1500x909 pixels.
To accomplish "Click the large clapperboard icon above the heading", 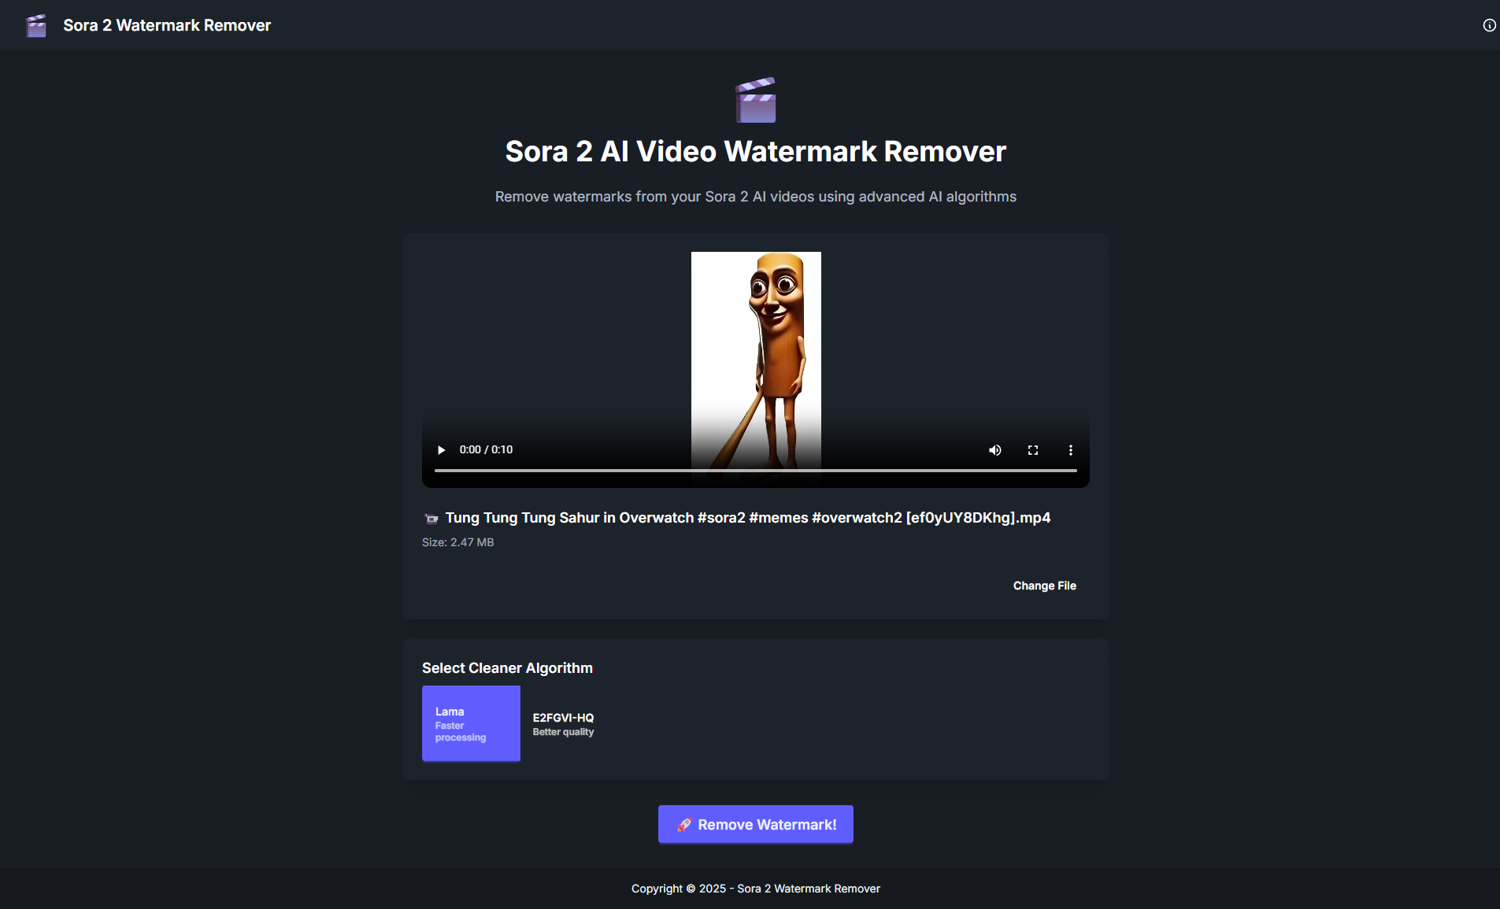I will pos(755,100).
